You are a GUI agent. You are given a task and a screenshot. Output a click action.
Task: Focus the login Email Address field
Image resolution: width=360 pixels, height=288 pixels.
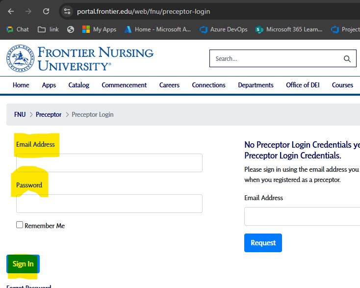point(109,163)
